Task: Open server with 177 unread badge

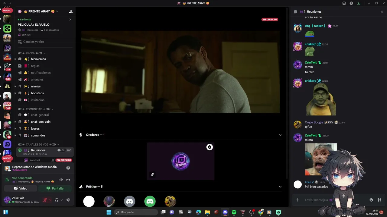Action: [7, 67]
